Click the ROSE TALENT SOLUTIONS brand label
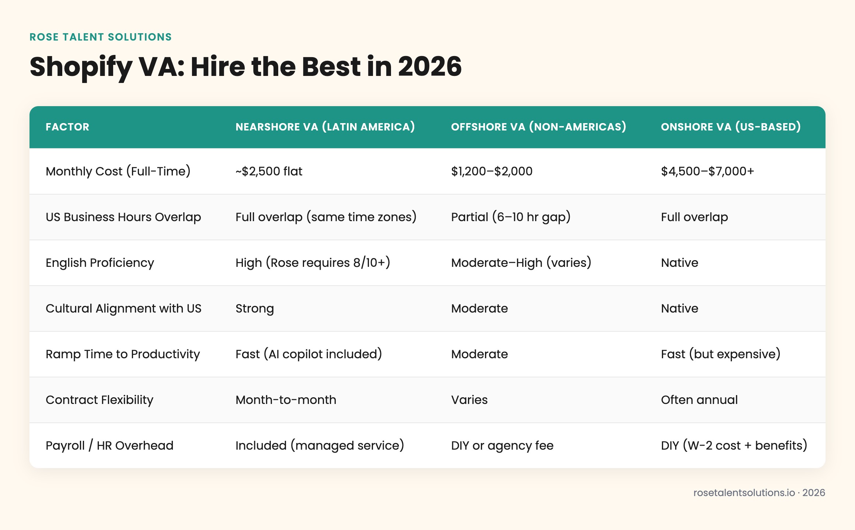Screen dimensions: 855x530 (101, 37)
